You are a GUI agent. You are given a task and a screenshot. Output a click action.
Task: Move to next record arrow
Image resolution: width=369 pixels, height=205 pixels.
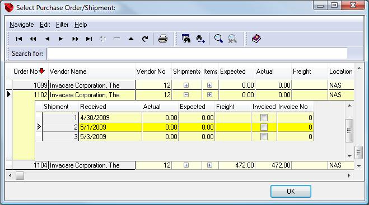coord(60,39)
